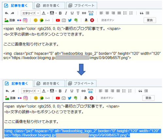Open 文字サイズ dropdown in top editor
The width and height of the screenshot is (163, 139).
31,13
